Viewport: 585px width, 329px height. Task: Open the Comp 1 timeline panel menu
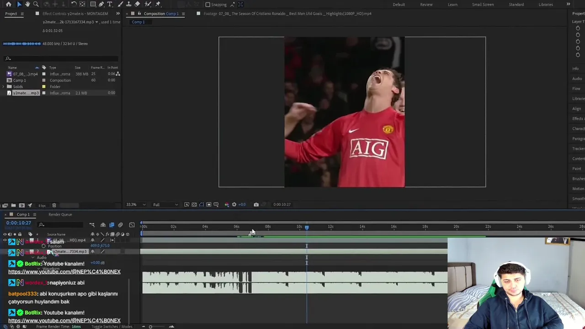(34, 214)
